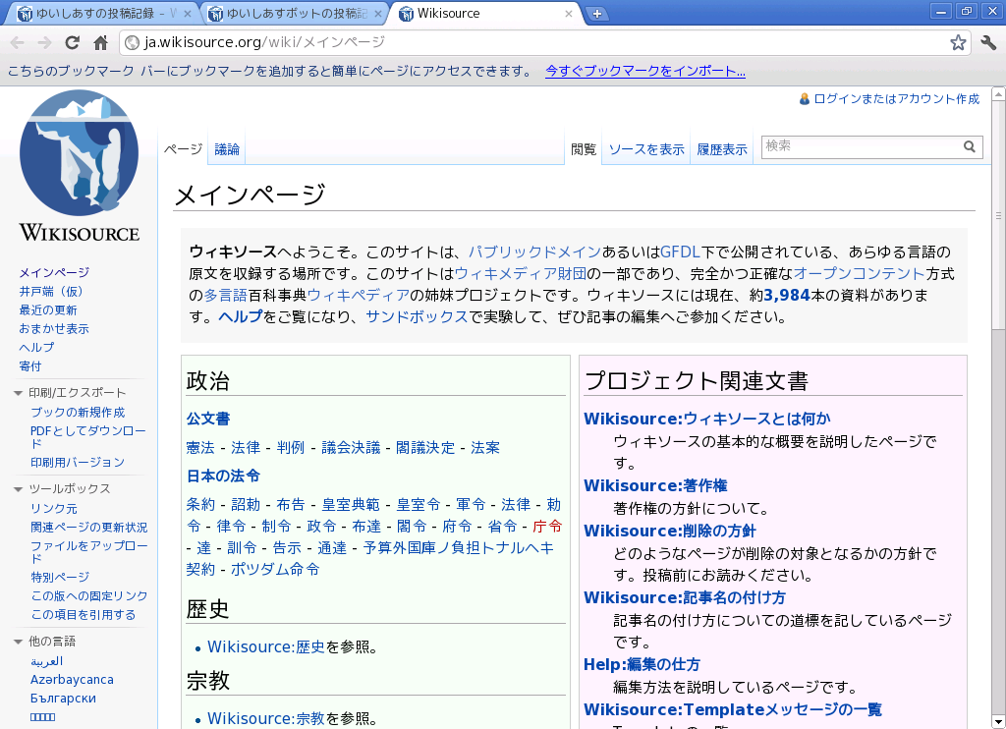Open a new tab with plus button

coord(597,14)
